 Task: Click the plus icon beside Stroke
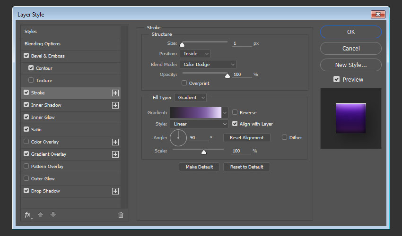(115, 93)
